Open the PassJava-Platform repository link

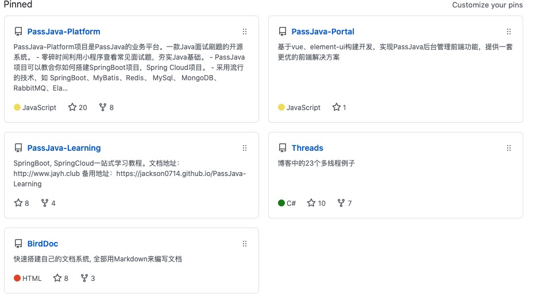pyautogui.click(x=64, y=32)
